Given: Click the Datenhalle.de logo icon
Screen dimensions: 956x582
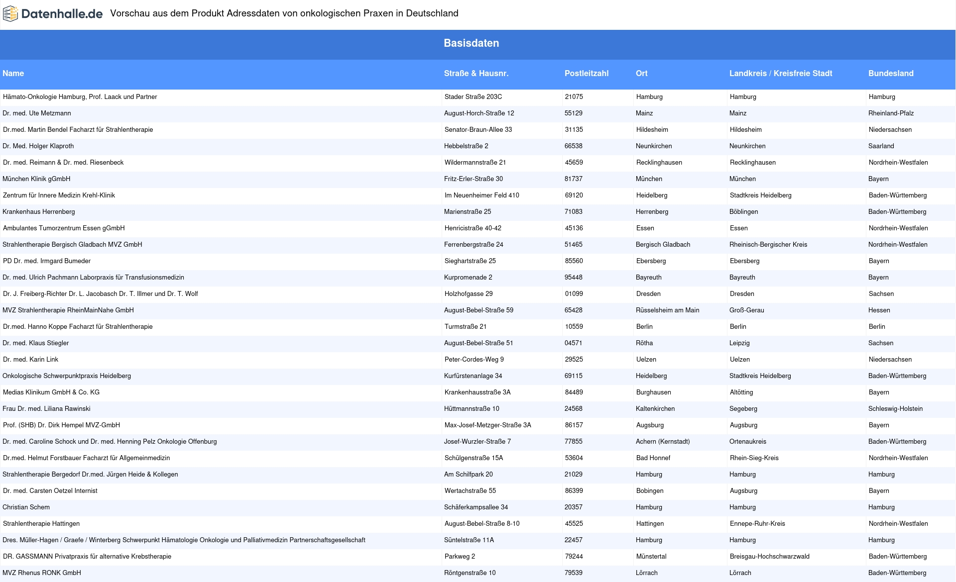Looking at the screenshot, I should coord(10,14).
